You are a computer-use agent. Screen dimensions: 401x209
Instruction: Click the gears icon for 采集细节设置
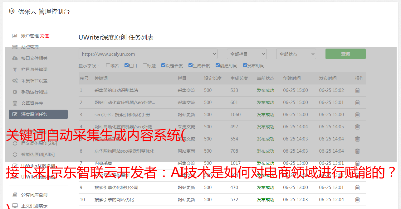(15, 81)
